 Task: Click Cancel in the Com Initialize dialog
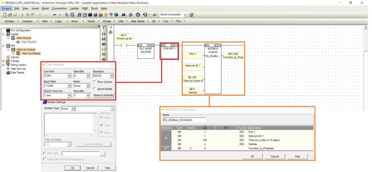(90, 168)
